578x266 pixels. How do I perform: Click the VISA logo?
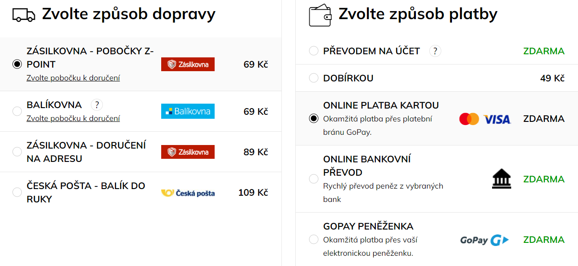(x=497, y=119)
